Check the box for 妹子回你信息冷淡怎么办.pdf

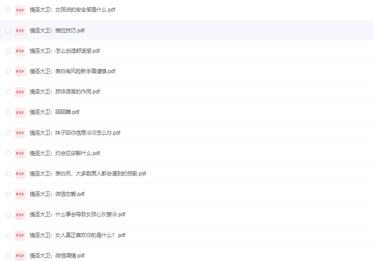[8, 133]
